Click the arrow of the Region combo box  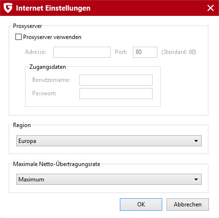click(196, 141)
